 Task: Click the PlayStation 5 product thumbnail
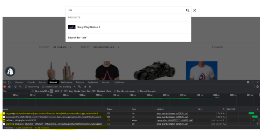(72, 27)
